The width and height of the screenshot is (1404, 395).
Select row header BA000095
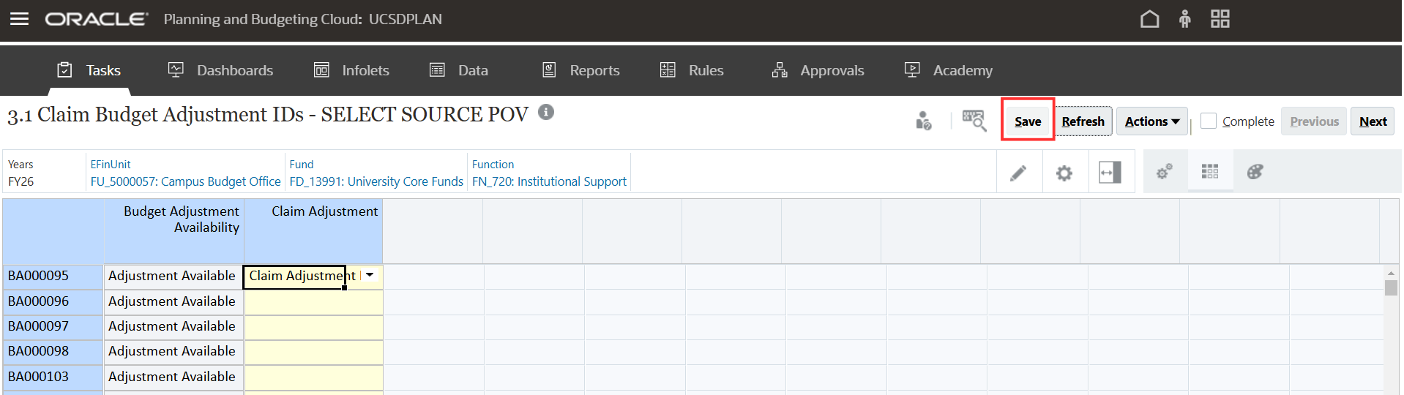point(53,276)
